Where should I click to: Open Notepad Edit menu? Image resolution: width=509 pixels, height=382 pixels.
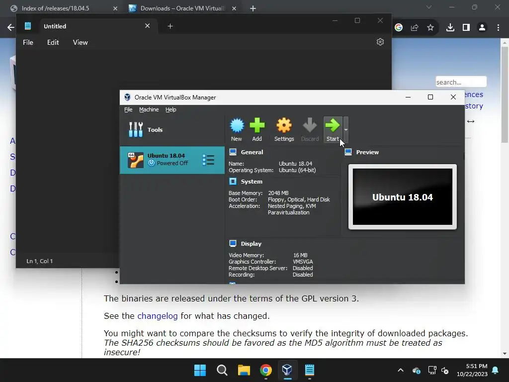click(x=53, y=42)
